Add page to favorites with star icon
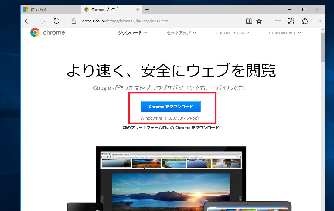Viewport: 334px width, 211px height. (259, 21)
